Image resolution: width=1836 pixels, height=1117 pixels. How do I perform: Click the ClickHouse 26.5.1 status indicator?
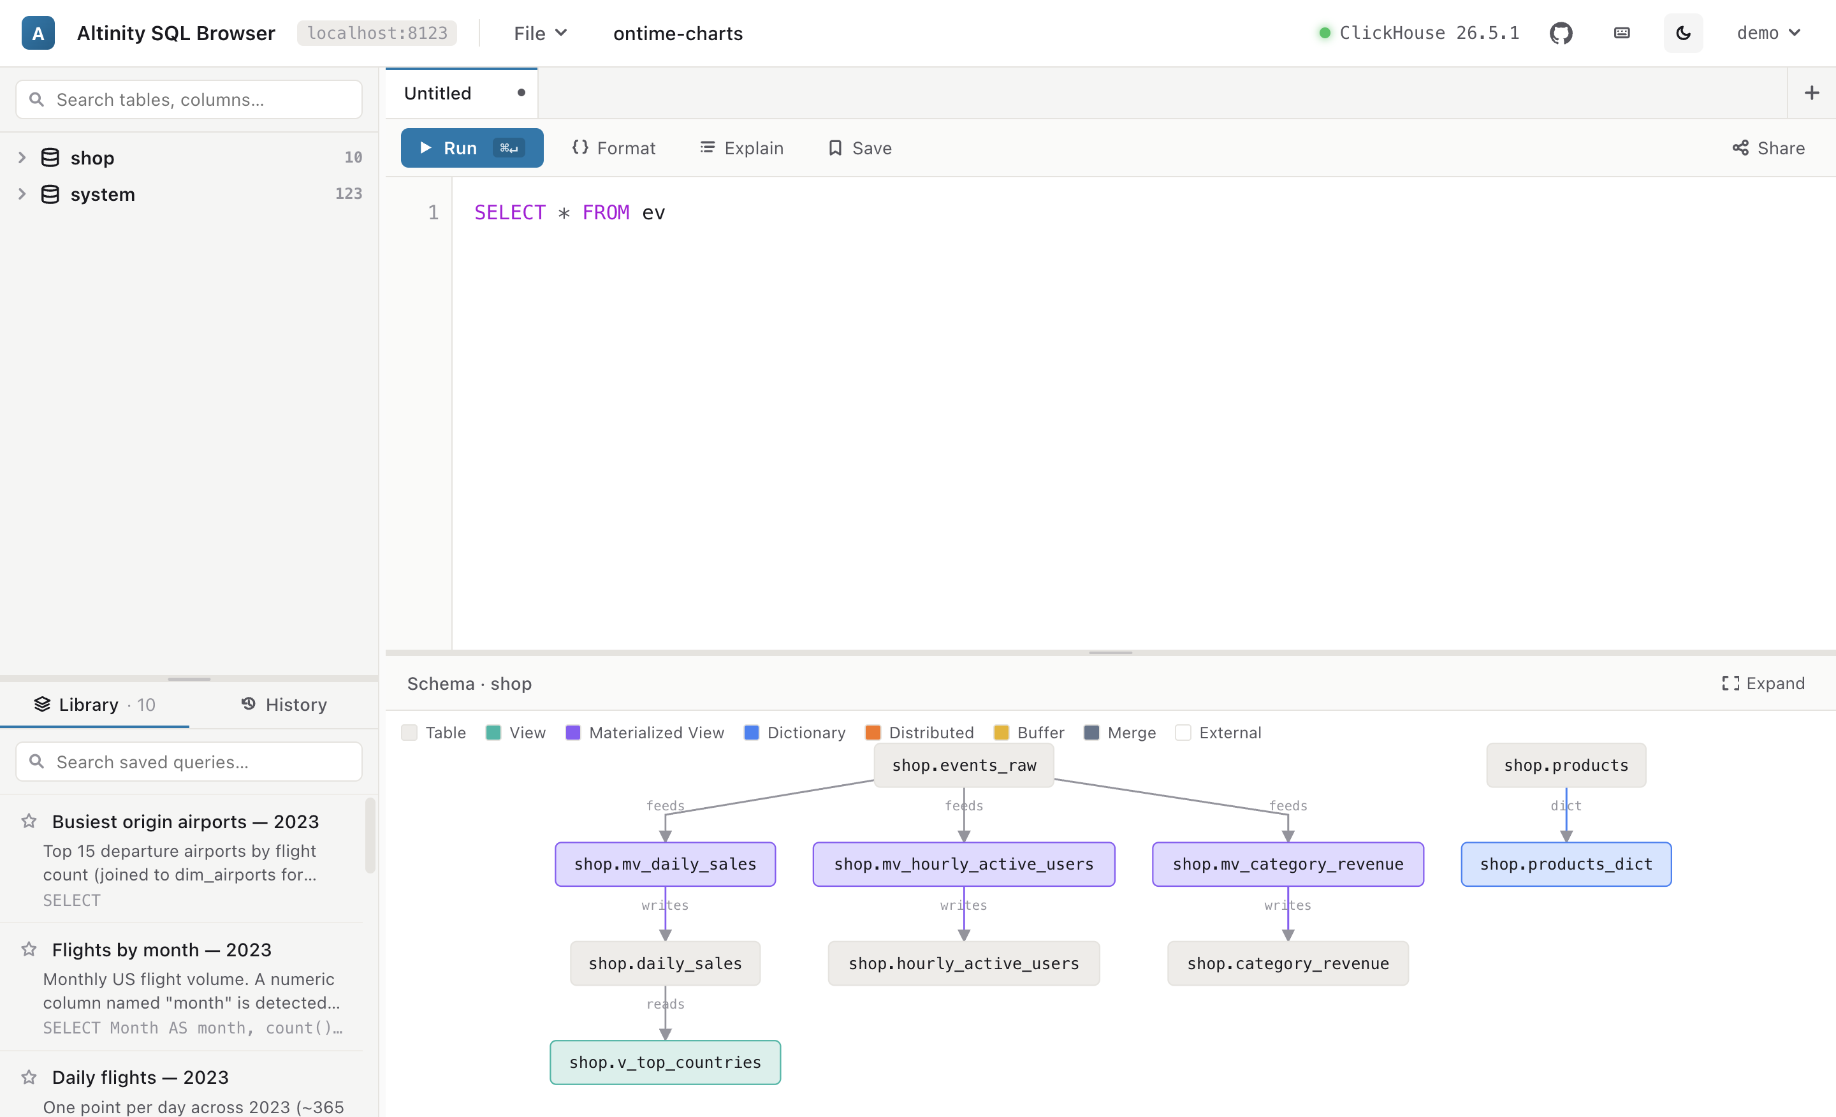click(x=1418, y=33)
